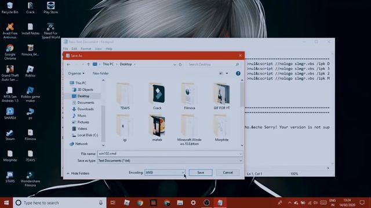Click the Save button
The image size is (371, 208).
point(201,173)
